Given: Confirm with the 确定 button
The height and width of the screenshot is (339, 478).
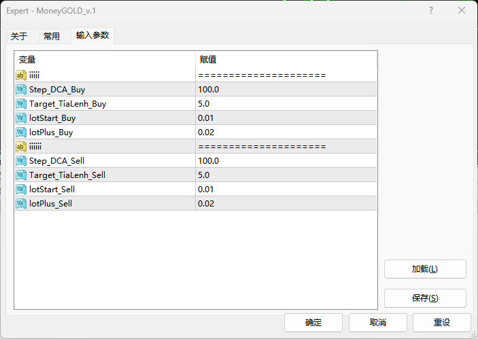Looking at the screenshot, I should pyautogui.click(x=313, y=322).
